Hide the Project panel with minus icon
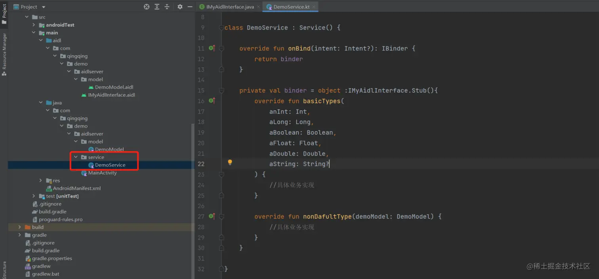 pos(190,7)
